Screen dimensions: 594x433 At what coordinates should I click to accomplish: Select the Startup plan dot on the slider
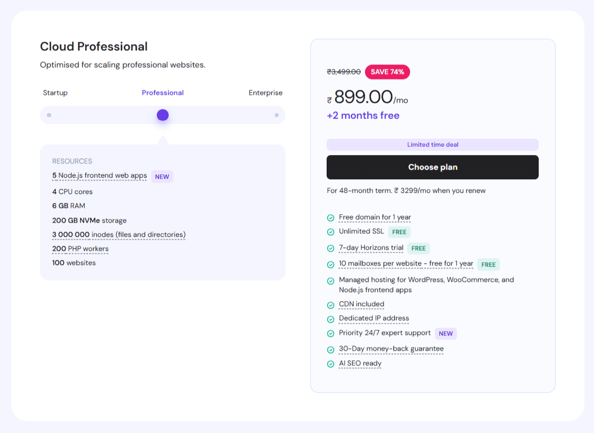[x=49, y=114]
